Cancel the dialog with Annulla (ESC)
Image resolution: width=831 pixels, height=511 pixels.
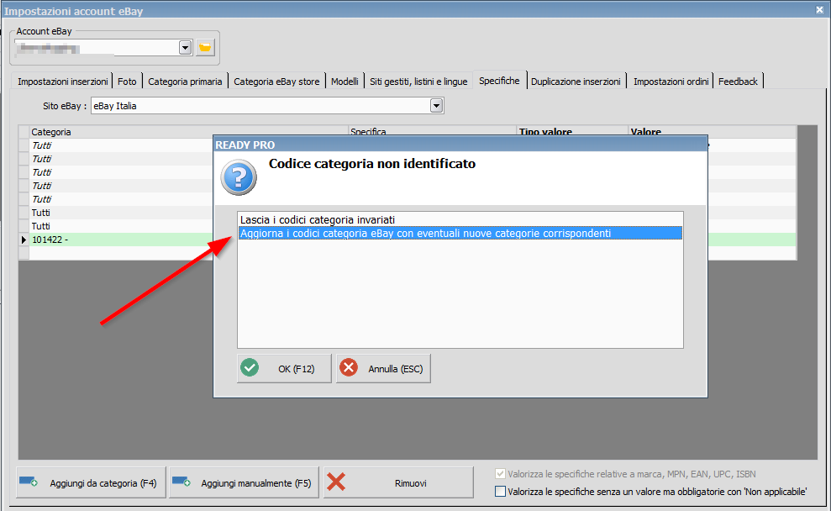[383, 368]
